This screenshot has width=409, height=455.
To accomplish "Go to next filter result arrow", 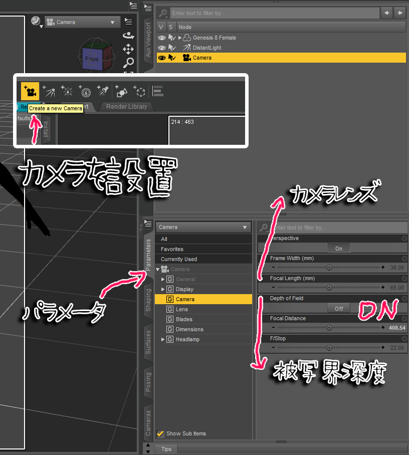I will pyautogui.click(x=399, y=13).
